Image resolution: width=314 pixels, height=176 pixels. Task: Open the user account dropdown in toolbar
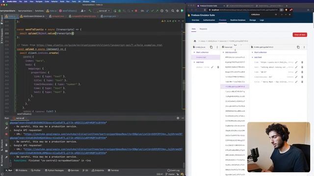[83, 11]
